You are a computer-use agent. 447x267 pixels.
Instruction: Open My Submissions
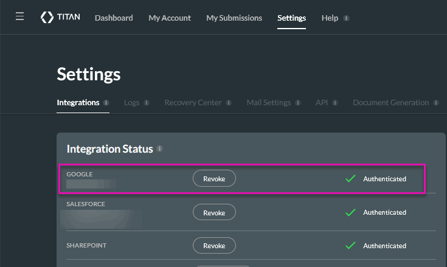(x=234, y=18)
